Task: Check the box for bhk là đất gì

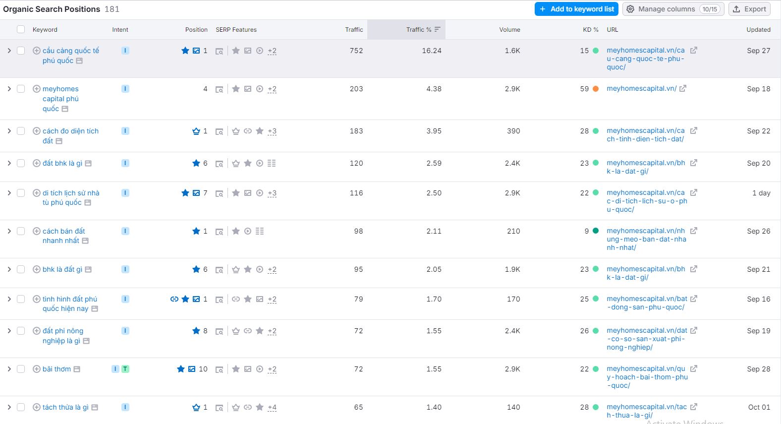Action: click(x=21, y=269)
